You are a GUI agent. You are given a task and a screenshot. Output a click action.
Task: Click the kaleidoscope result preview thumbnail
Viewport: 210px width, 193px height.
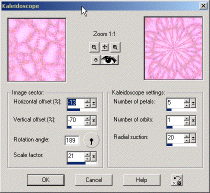click(x=173, y=48)
